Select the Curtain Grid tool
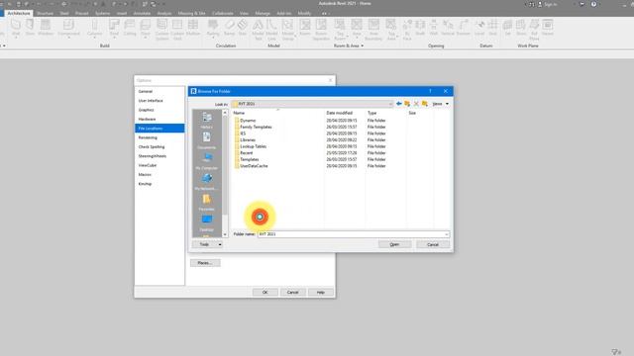The image size is (634, 356). (x=177, y=29)
